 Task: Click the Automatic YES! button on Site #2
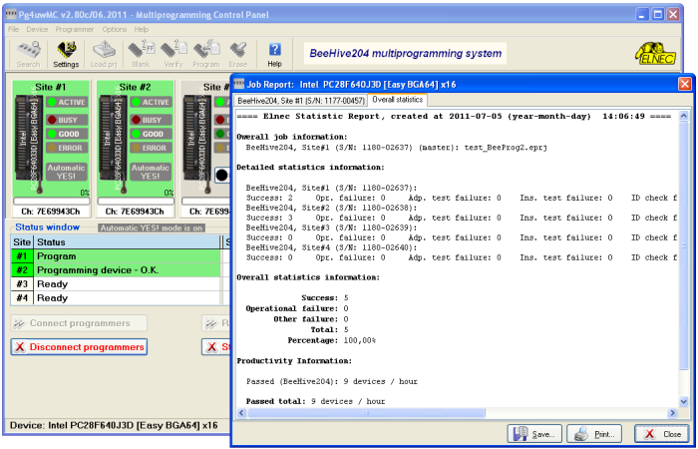click(x=151, y=172)
